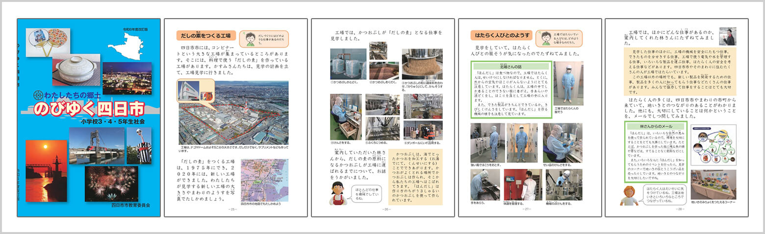Click the fireworks photo on the cover

pos(111,183)
